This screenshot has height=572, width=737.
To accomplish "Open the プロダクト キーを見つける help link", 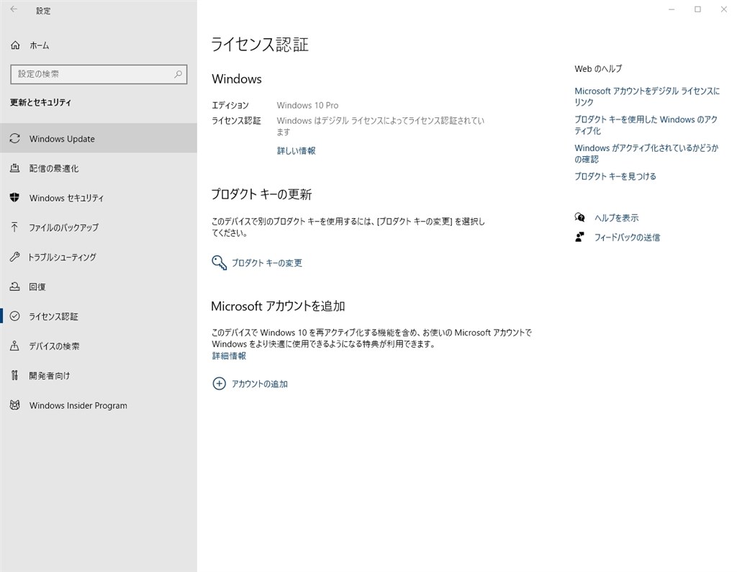I will click(615, 176).
